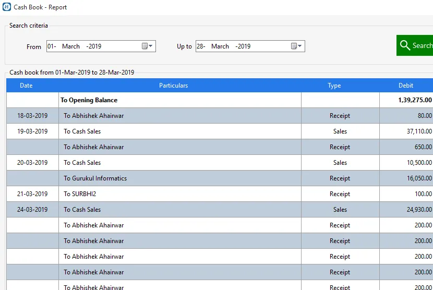
Task: Select the year 2019 in From date
Action: 94,46
